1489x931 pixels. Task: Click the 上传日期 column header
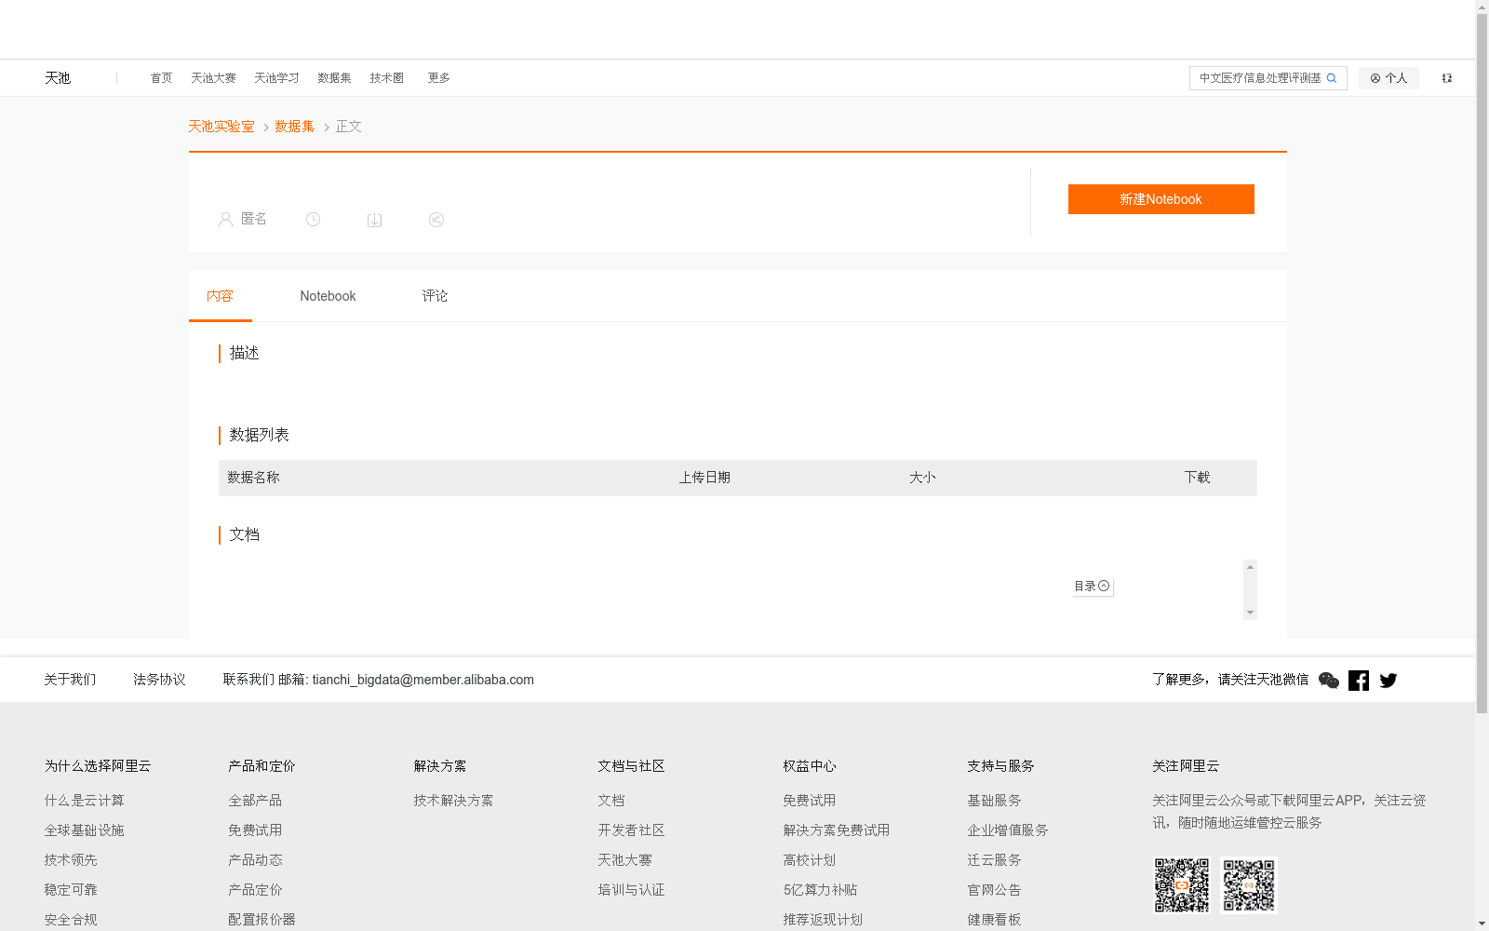704,478
